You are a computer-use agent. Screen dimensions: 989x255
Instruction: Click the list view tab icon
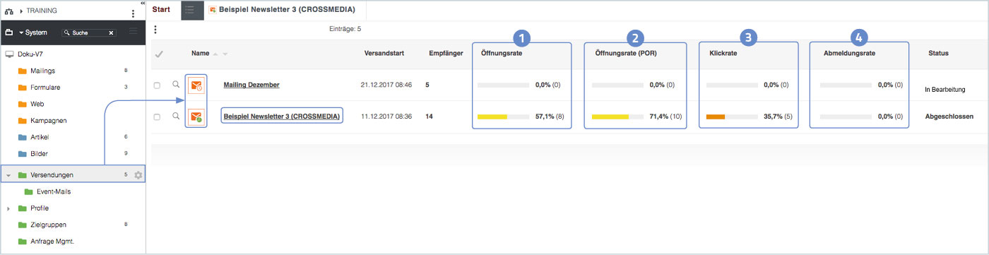[190, 11]
